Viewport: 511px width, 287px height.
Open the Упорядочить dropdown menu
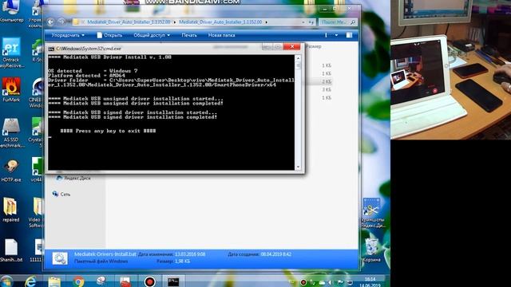coord(68,35)
